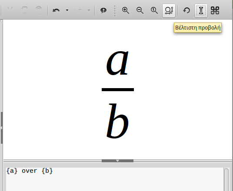
Task: Click the greyed Redo arrow icon
Action: (x=78, y=10)
